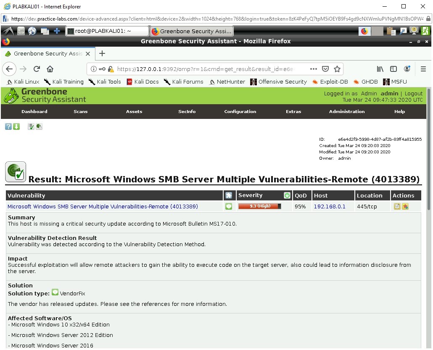Toggle dynamic severity in the Severity header

click(x=287, y=195)
